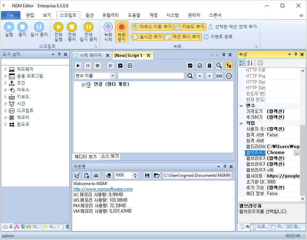Stop the script using the 중지 ribbon button
307x240 pixels.
22,30
